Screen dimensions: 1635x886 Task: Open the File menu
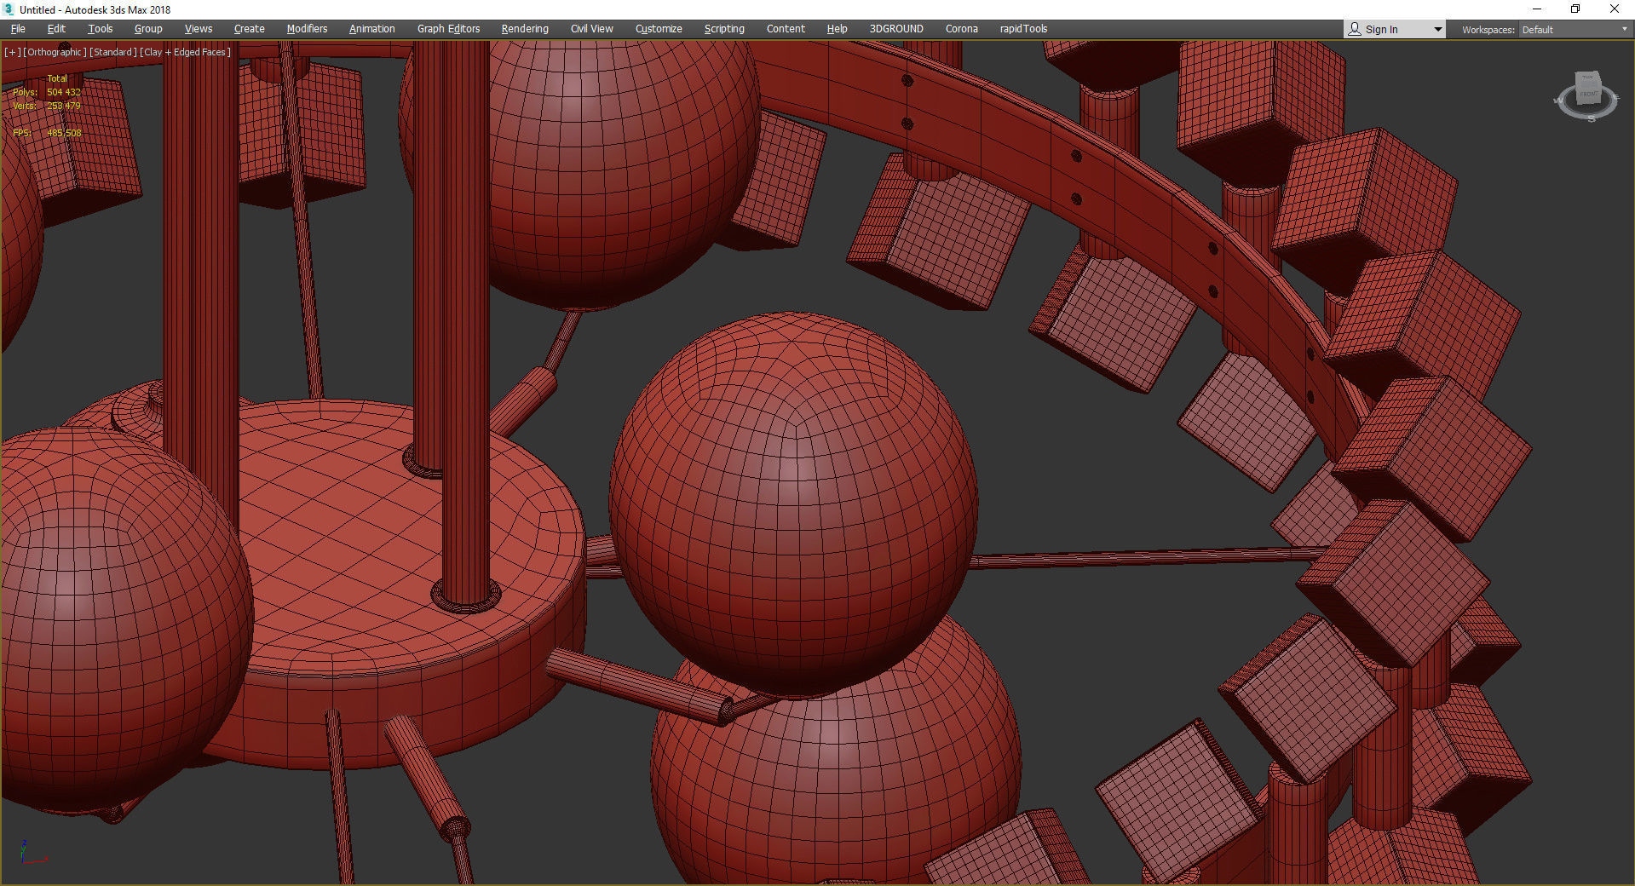point(18,29)
